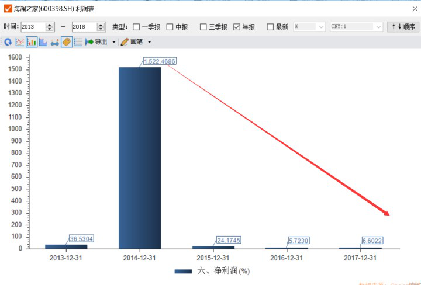Screen dimensions: 421x285
Task: Switch to line chart view
Action: tap(20, 42)
